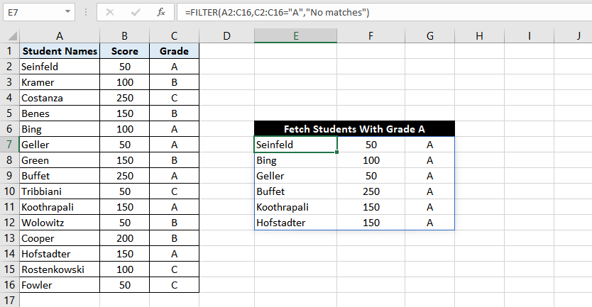
Task: Select the Benes name cell
Action: coord(60,113)
